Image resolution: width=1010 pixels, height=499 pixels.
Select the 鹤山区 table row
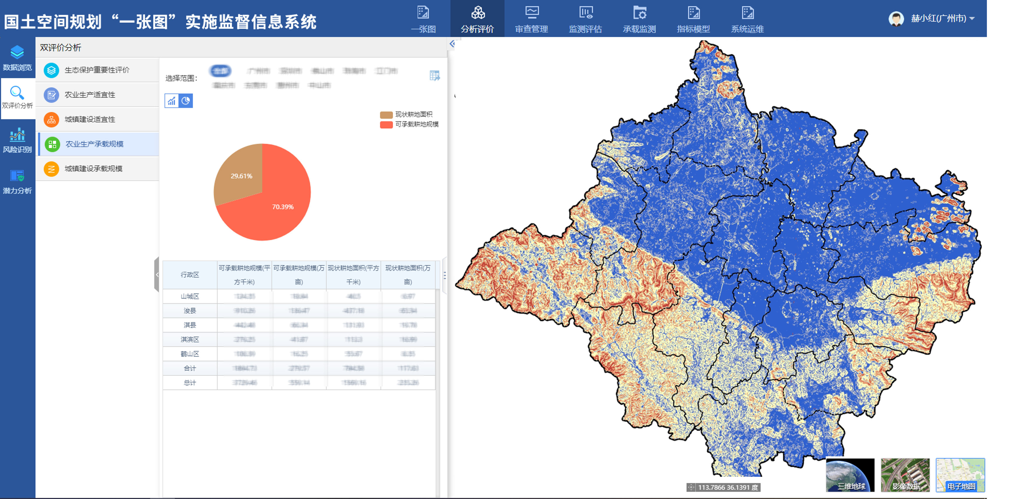pyautogui.click(x=299, y=354)
